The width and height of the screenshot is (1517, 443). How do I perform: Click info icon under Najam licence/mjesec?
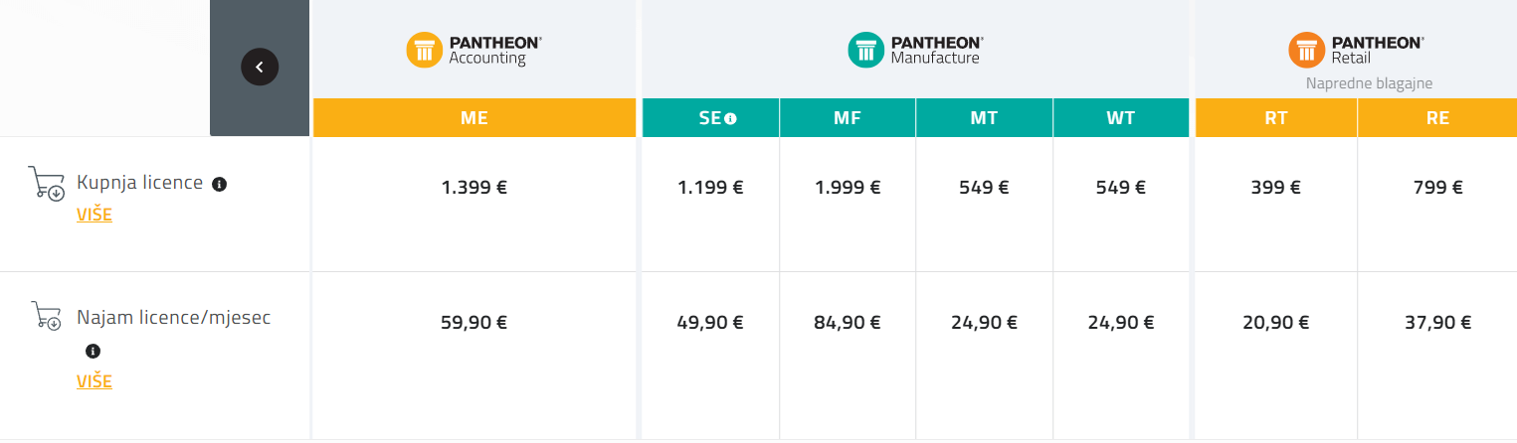pos(94,351)
